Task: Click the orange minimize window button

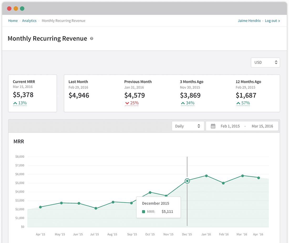Action: tap(16, 8)
